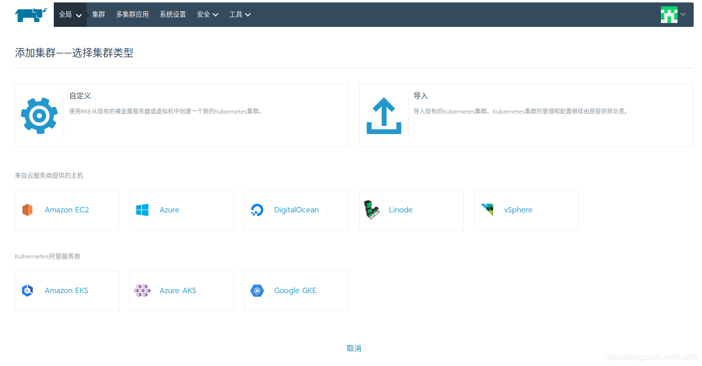Screen dimensions: 702x366
Task: Open the user menu chevron
Action: pos(683,15)
